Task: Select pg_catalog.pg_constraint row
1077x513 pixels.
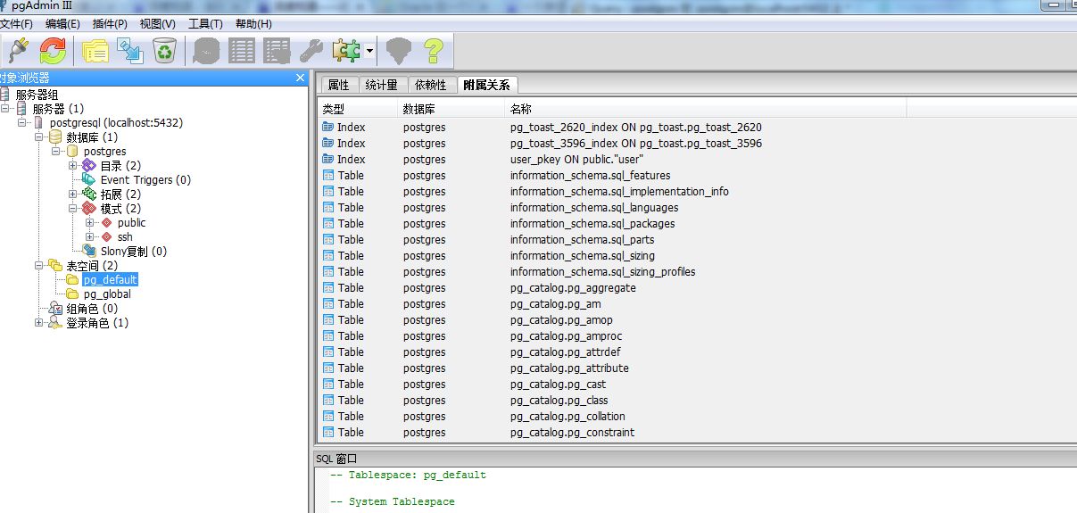Action: pos(697,433)
